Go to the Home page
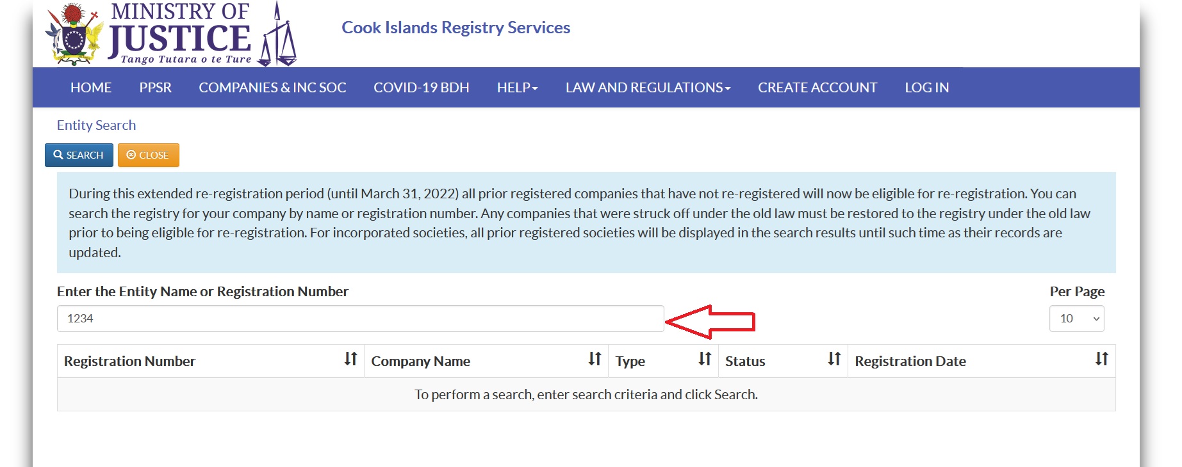 (x=91, y=88)
